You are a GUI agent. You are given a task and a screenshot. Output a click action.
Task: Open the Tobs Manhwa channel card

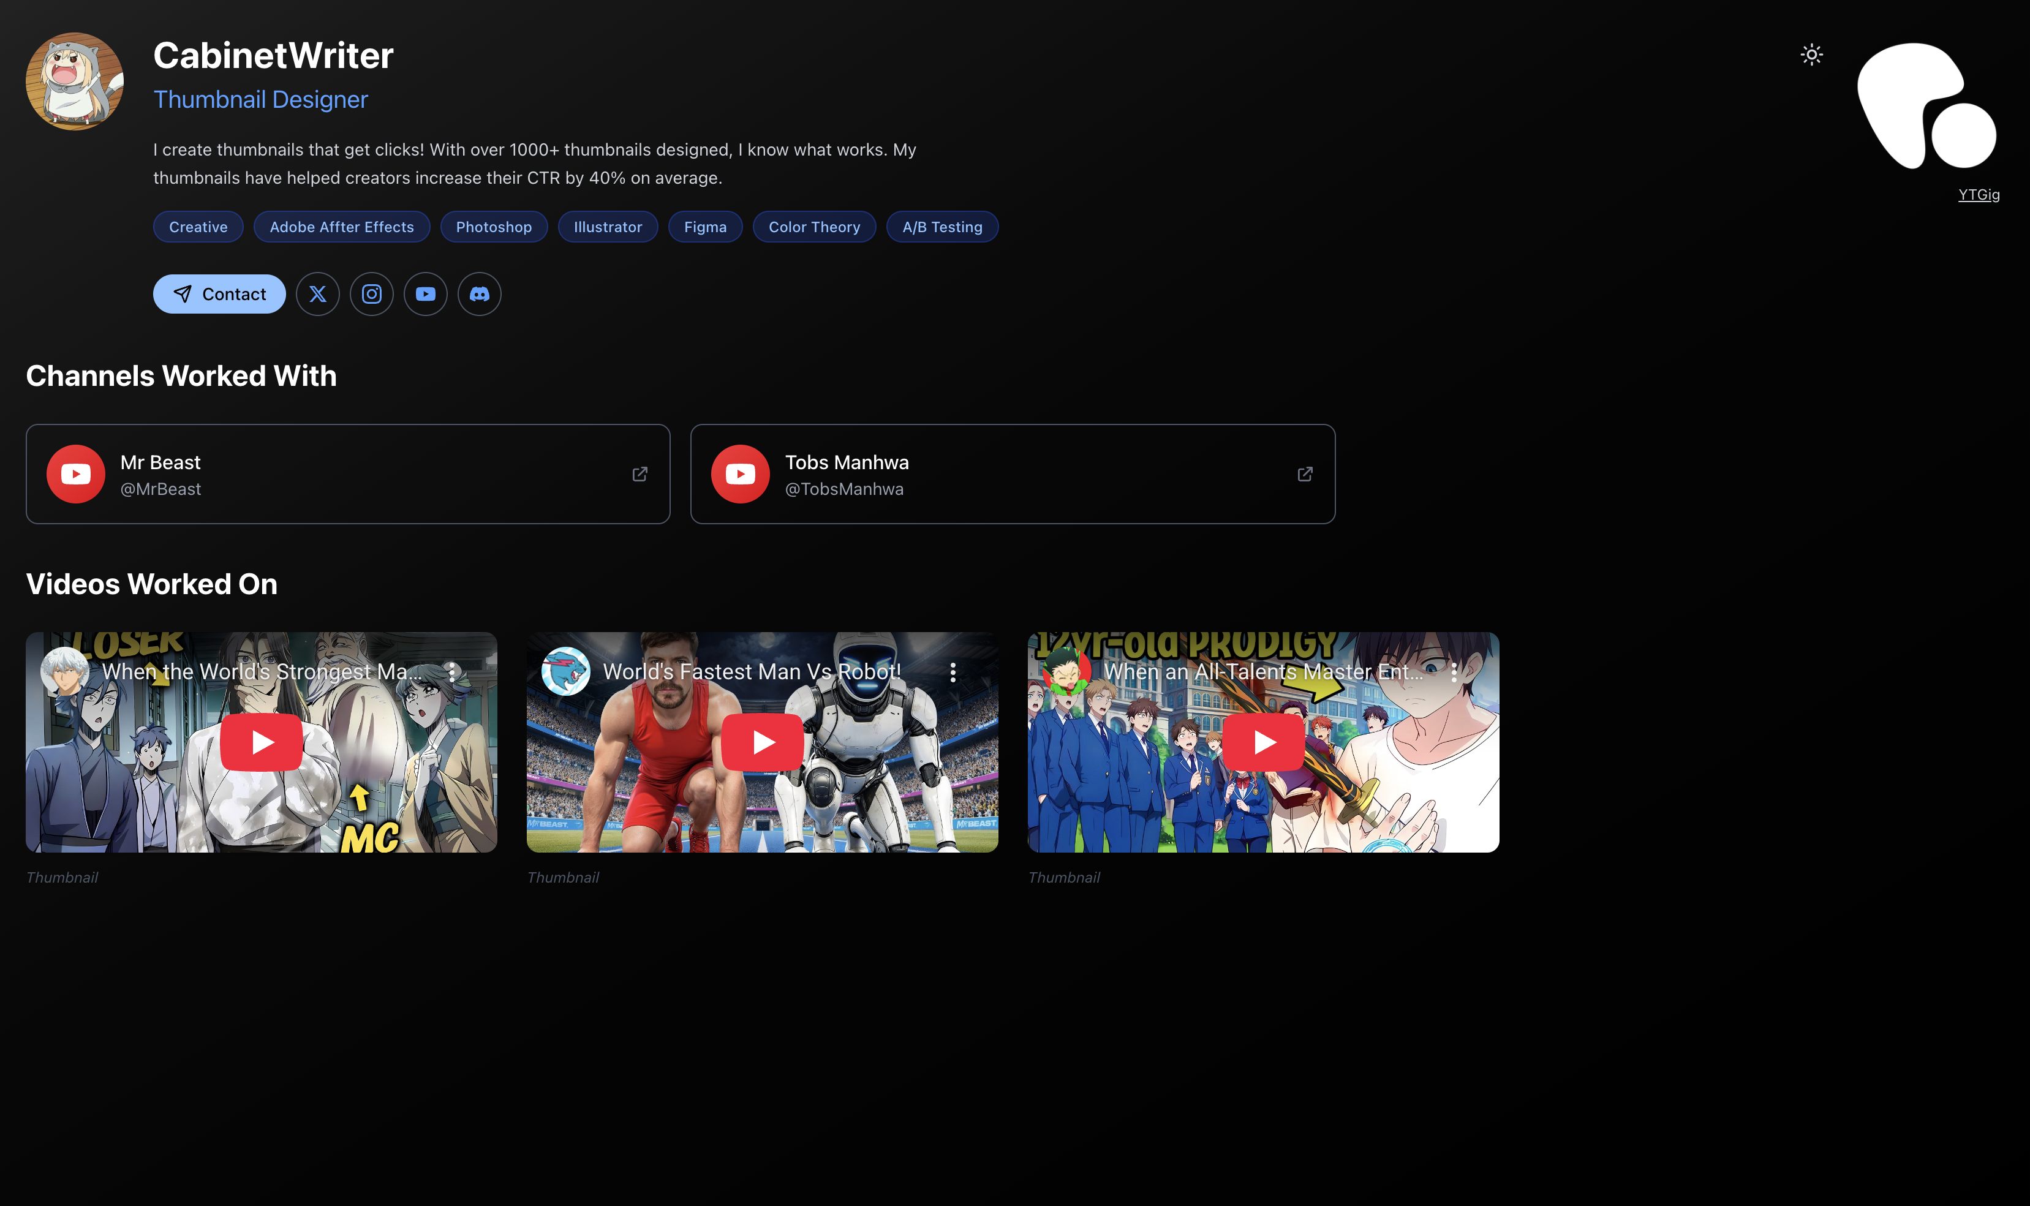click(x=1012, y=474)
